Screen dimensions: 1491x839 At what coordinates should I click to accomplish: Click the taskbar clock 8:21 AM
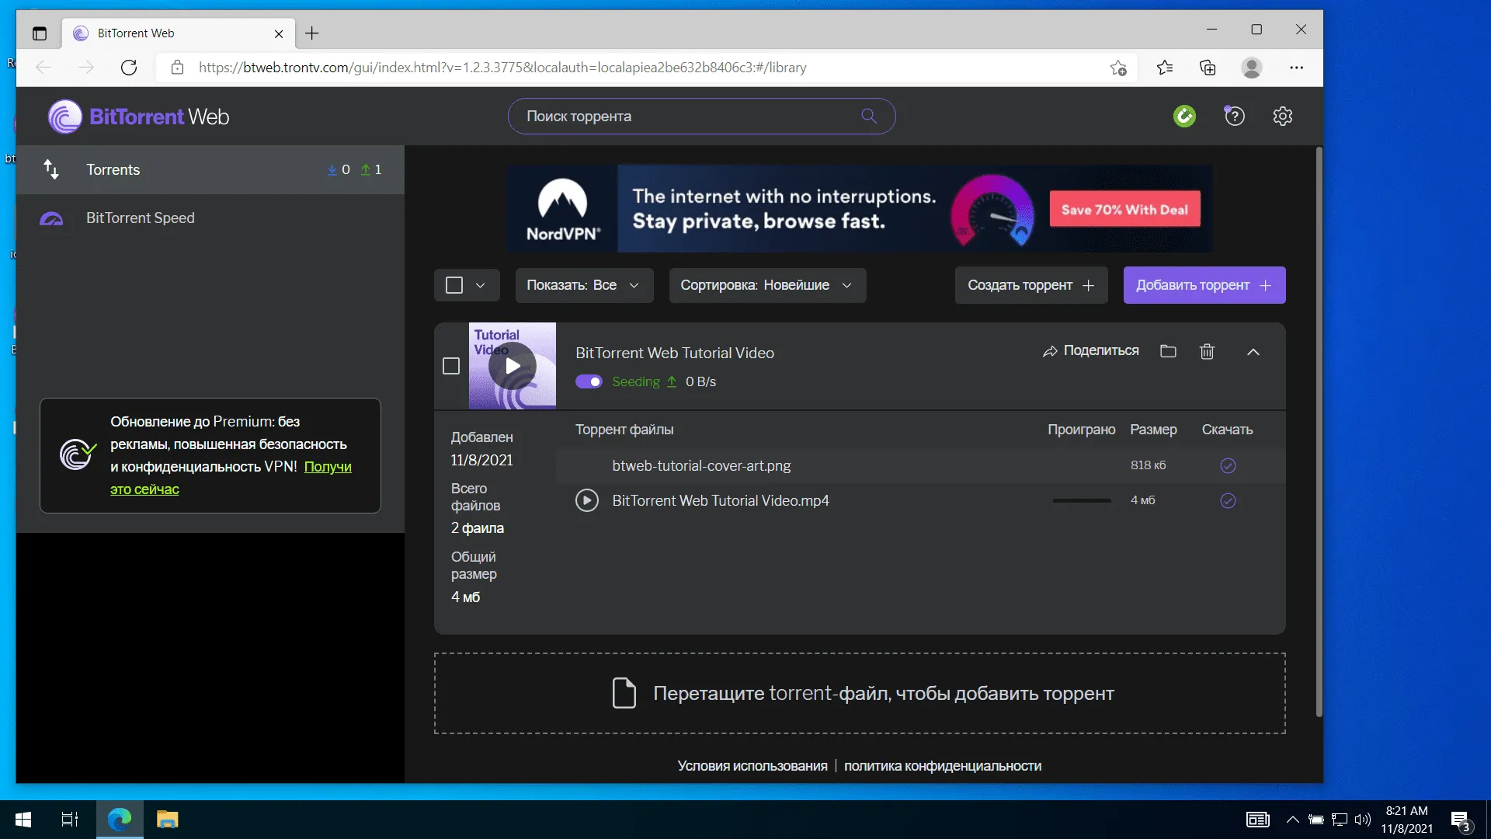click(x=1406, y=820)
